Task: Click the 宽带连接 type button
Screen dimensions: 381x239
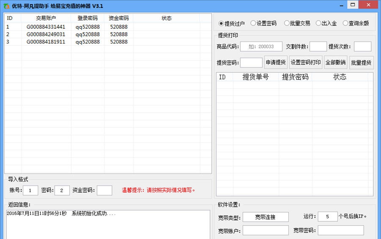Action: [265, 217]
